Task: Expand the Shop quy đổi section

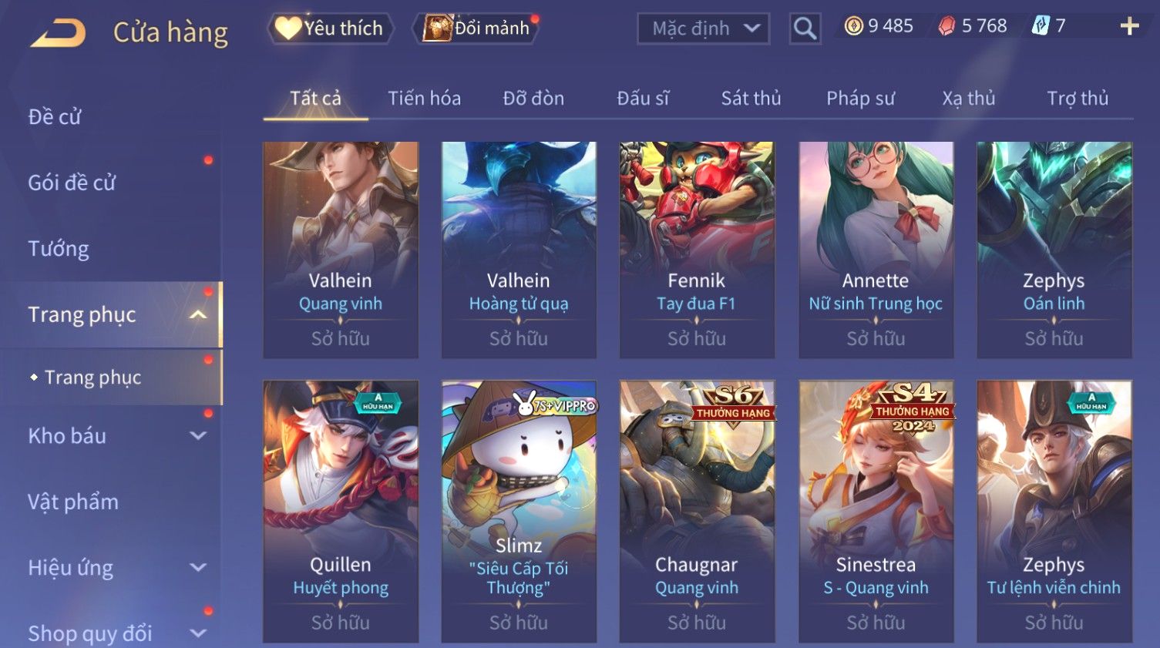Action: click(x=198, y=633)
